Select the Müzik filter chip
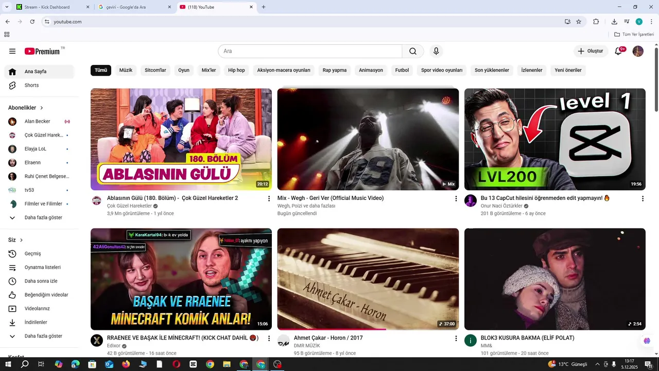 point(126,70)
